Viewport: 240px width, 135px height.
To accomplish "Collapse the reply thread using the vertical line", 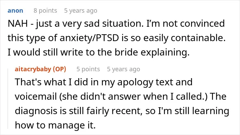I will pyautogui.click(x=8, y=99).
